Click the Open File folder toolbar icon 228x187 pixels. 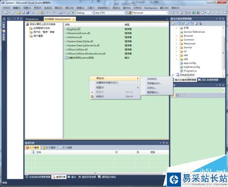(19, 13)
